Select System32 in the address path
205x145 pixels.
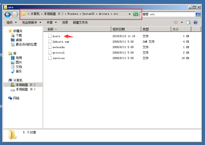tap(88, 14)
